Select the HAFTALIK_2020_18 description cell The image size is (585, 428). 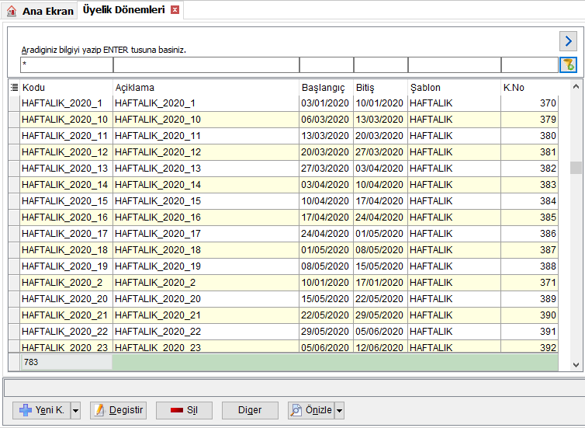point(206,250)
